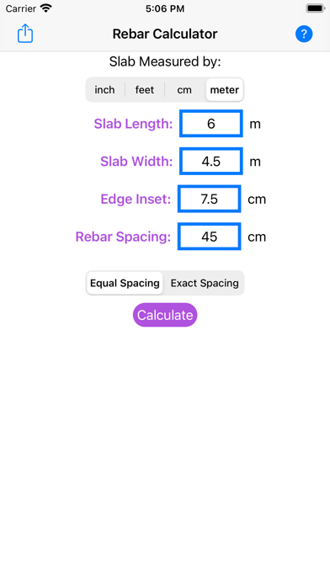Image resolution: width=330 pixels, height=586 pixels.
Task: Tap the Edge Inset label
Action: coord(136,199)
